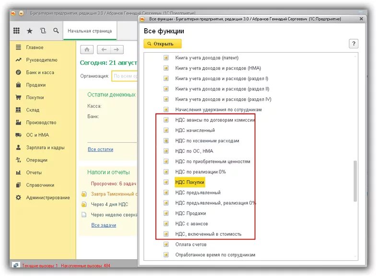The image size is (377, 277).
Task: Select НДС Продажи in the list
Action: [190, 213]
